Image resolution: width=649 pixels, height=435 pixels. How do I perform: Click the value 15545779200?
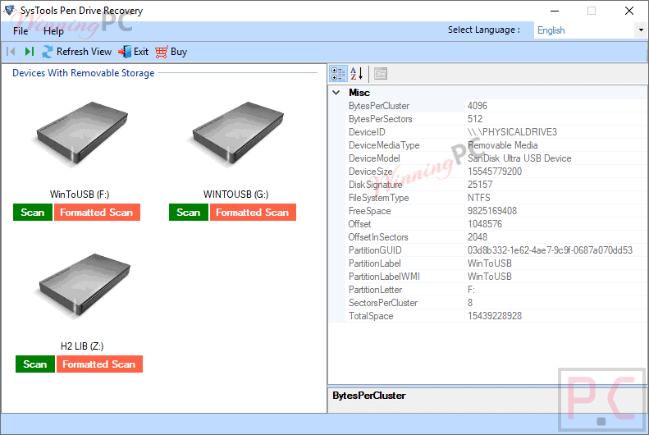[495, 172]
